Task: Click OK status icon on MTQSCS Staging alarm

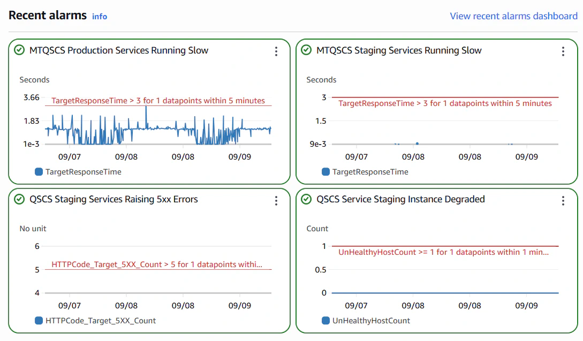Action: [306, 50]
